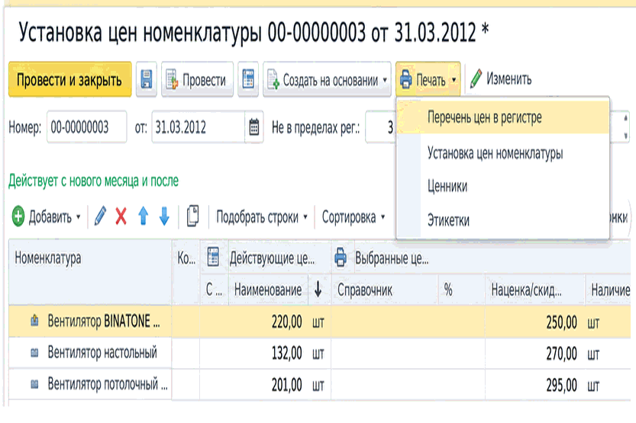Image resolution: width=636 pixels, height=423 pixels.
Task: Click the icon of Вентилятор BINATONE row
Action: pyautogui.click(x=35, y=321)
